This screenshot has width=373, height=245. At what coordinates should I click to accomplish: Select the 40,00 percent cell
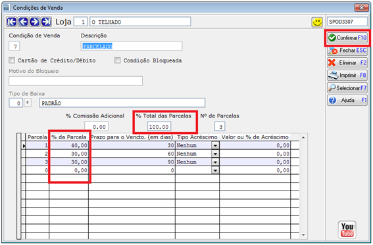click(x=69, y=145)
